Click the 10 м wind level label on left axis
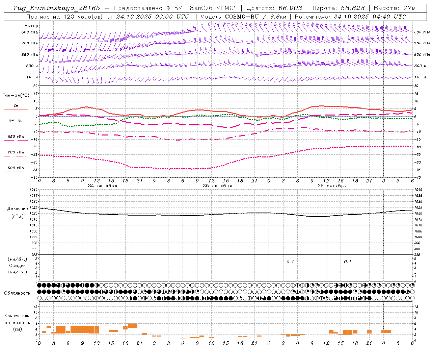432x346 pixels. tap(32, 77)
